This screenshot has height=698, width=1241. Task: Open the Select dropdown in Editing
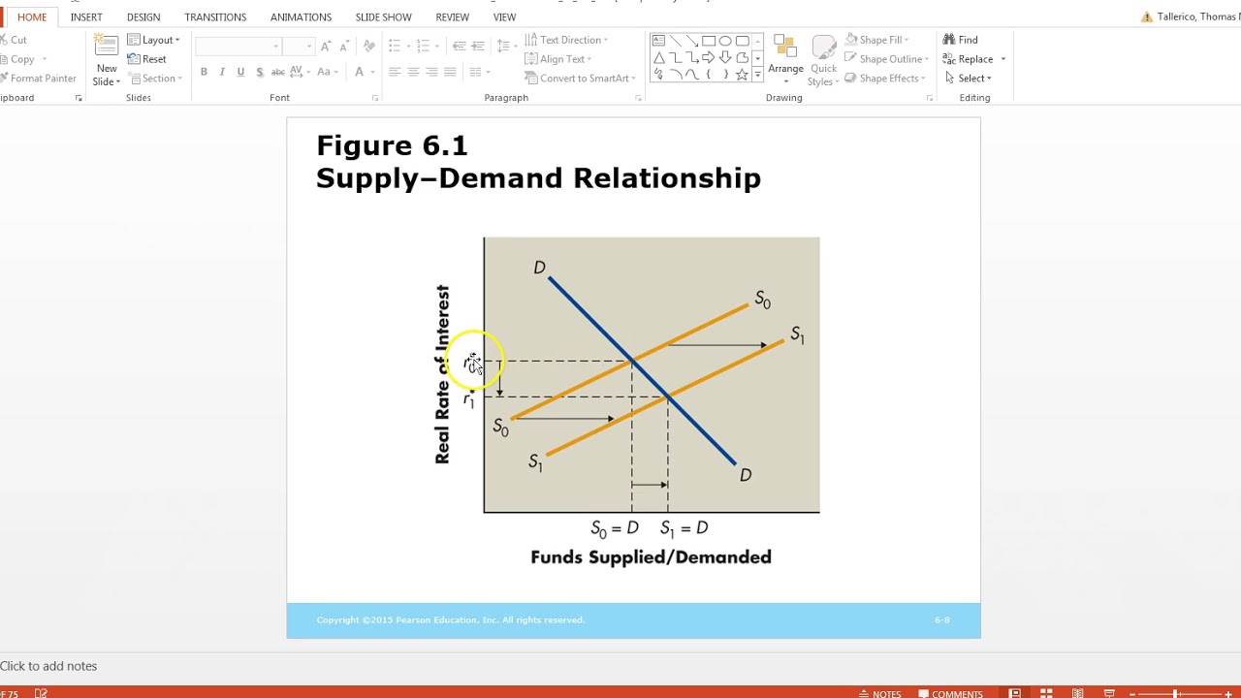968,79
